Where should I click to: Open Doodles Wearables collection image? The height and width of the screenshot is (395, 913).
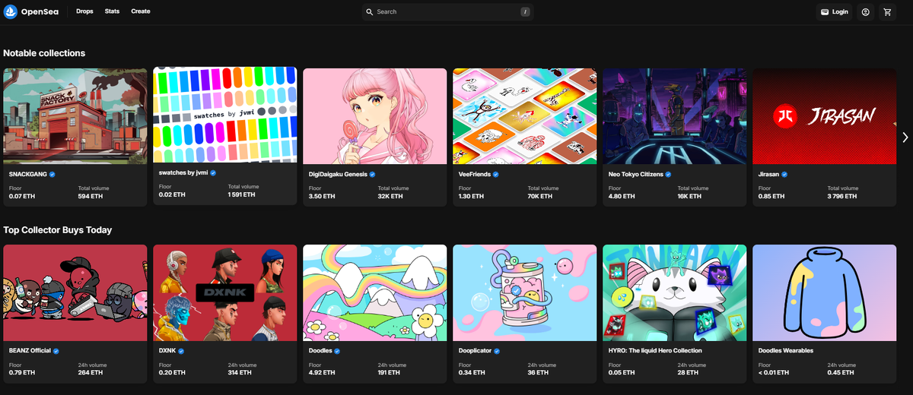[825, 292]
